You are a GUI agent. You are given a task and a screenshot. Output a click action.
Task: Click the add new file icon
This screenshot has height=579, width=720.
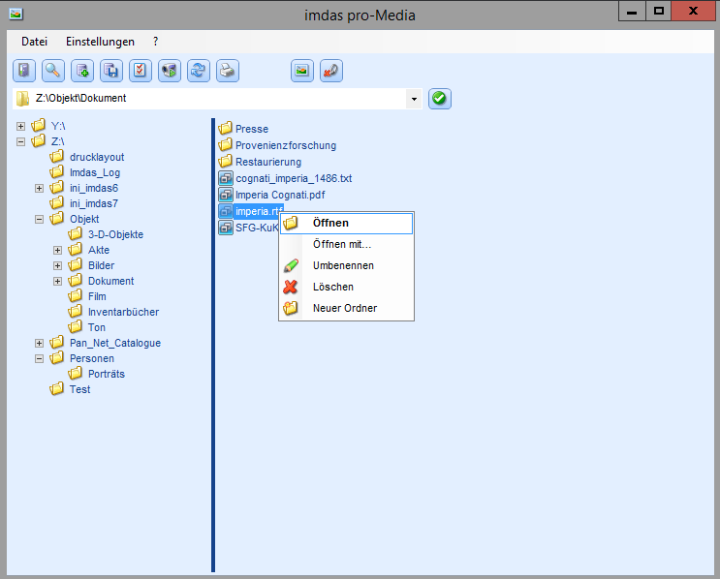pyautogui.click(x=82, y=71)
